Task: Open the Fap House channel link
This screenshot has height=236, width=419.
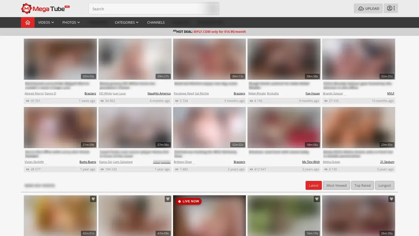Action: pyautogui.click(x=312, y=93)
